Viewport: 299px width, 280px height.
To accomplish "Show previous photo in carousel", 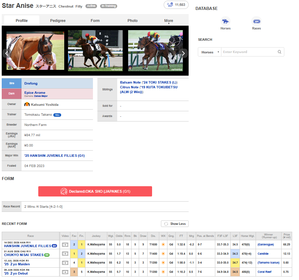I will [x=7, y=53].
